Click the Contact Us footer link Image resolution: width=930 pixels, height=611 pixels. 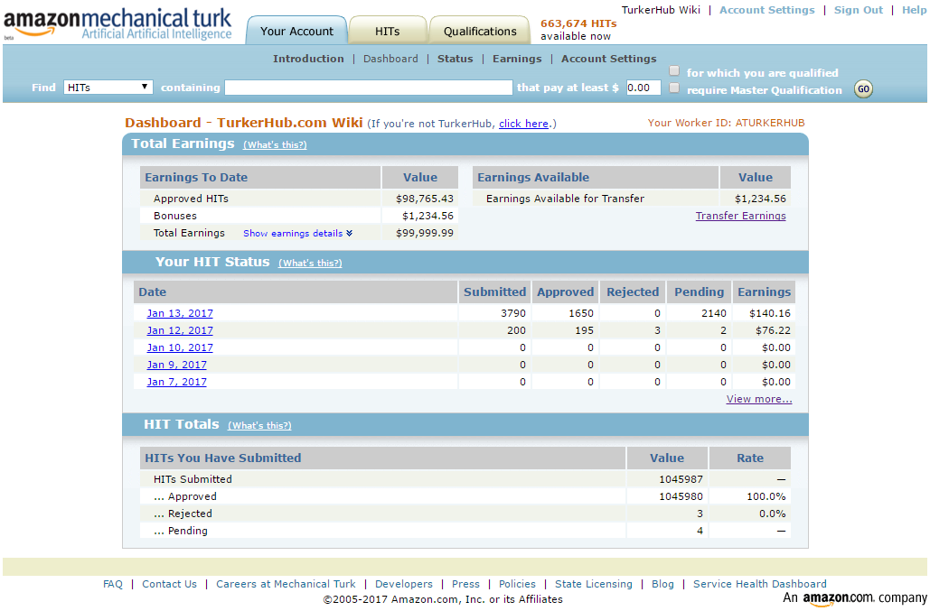pos(169,584)
